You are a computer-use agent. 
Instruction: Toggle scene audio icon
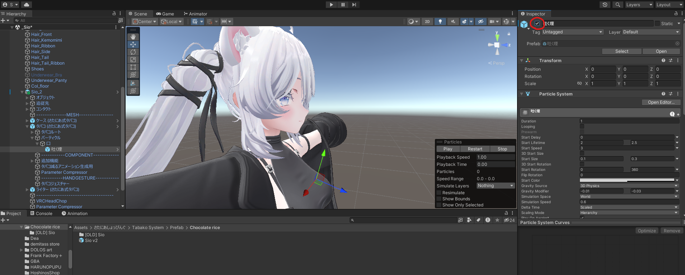coord(453,22)
